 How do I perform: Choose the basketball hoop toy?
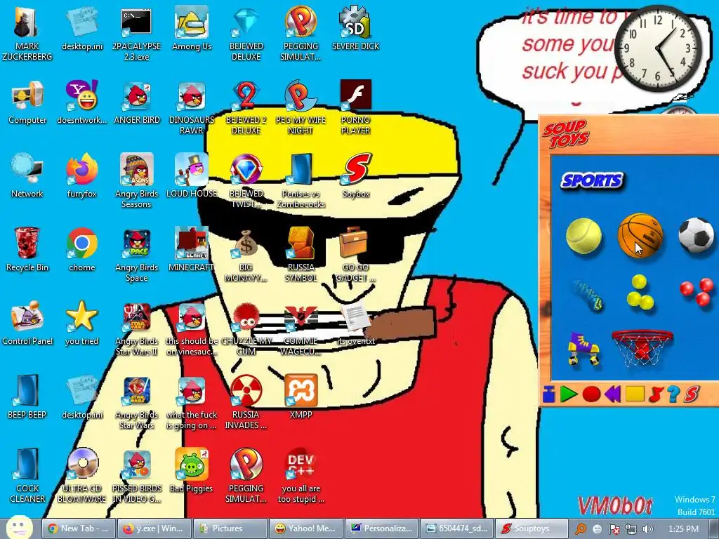pyautogui.click(x=642, y=350)
